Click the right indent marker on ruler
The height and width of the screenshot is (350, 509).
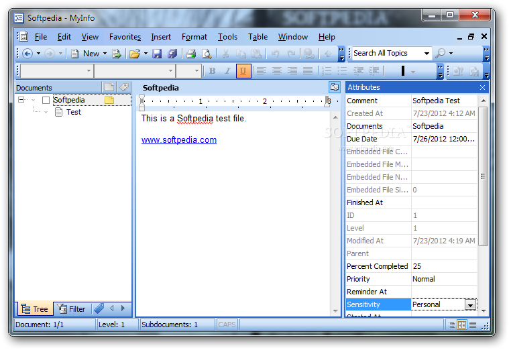click(x=327, y=101)
